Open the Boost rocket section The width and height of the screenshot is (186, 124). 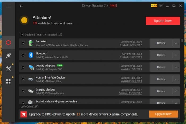click(x=9, y=55)
